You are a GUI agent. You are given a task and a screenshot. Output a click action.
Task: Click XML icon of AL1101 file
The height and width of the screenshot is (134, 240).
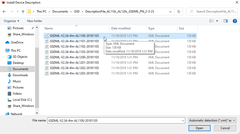(47, 41)
